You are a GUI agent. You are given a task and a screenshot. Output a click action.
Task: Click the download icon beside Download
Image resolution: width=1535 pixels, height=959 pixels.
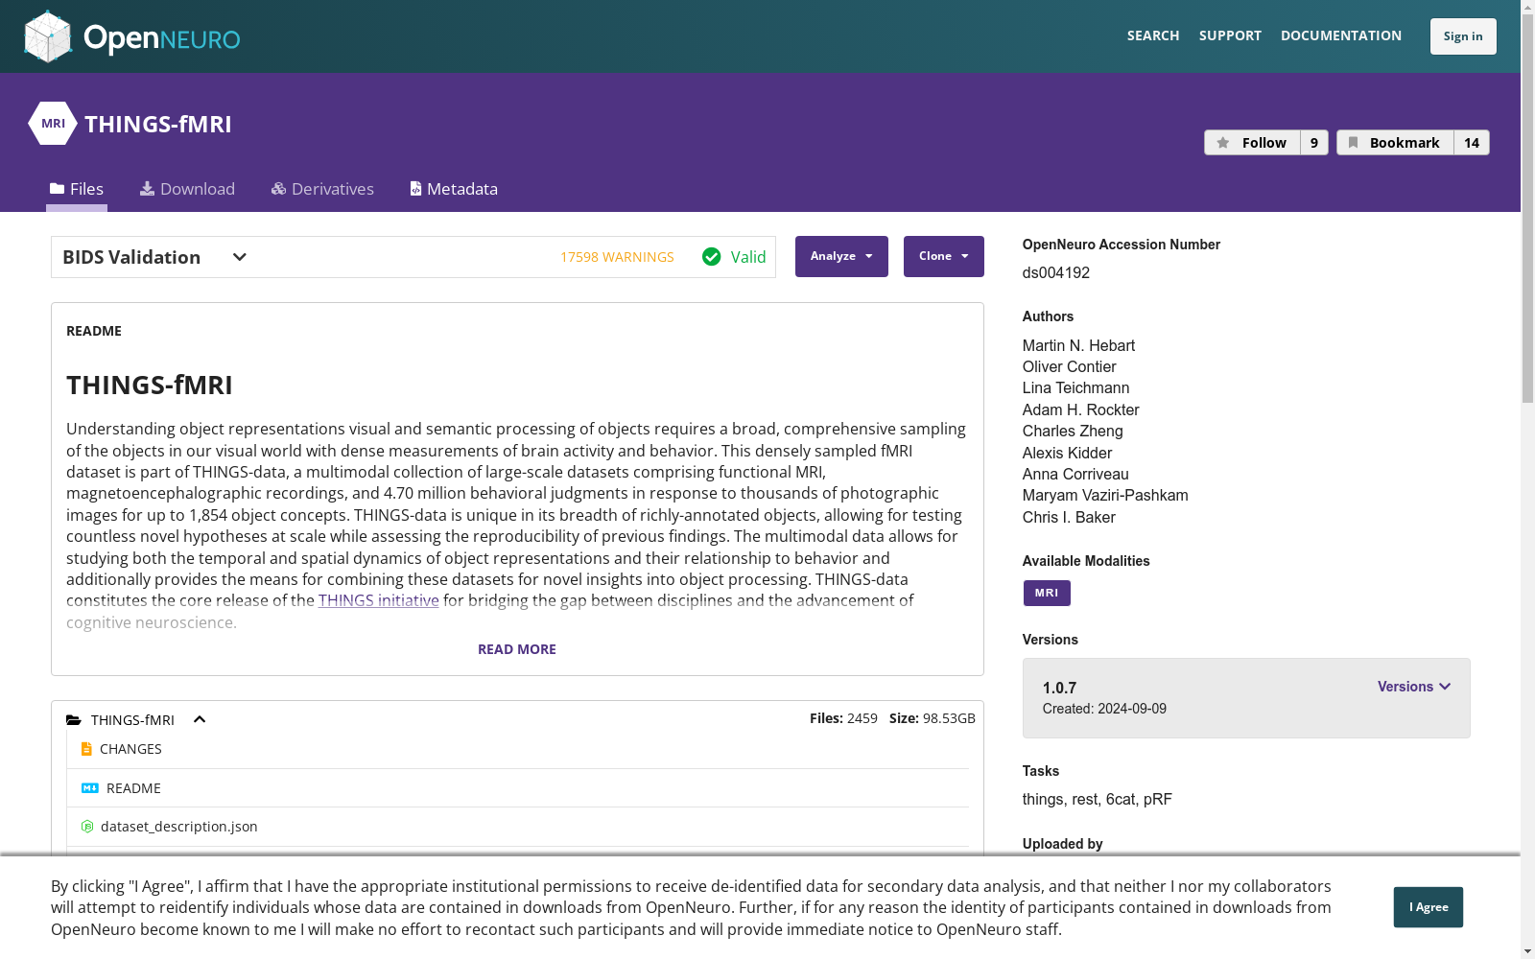click(x=147, y=189)
